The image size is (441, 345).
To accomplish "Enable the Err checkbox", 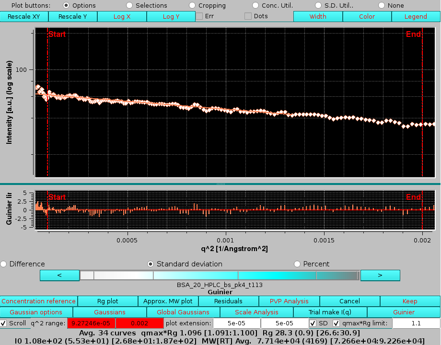I will (x=199, y=16).
